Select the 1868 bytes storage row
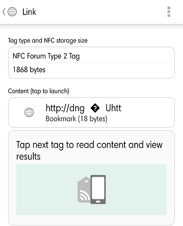Viewport: 183px width, 226px height. tap(91, 70)
